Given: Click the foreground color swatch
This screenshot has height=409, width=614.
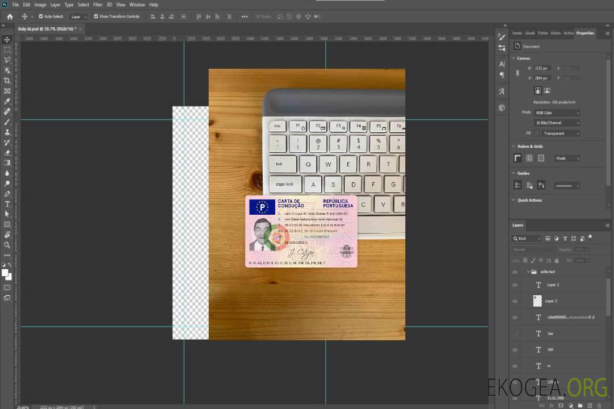Looking at the screenshot, I should pos(5,274).
